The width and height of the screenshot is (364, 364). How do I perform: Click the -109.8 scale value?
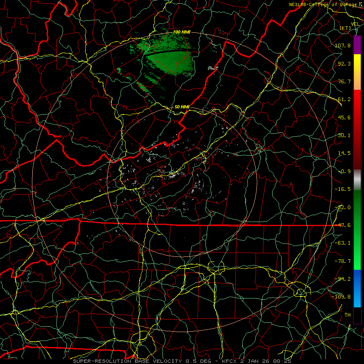pyautogui.click(x=341, y=297)
